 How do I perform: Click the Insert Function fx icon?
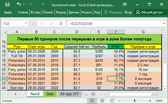[x=61, y=24]
